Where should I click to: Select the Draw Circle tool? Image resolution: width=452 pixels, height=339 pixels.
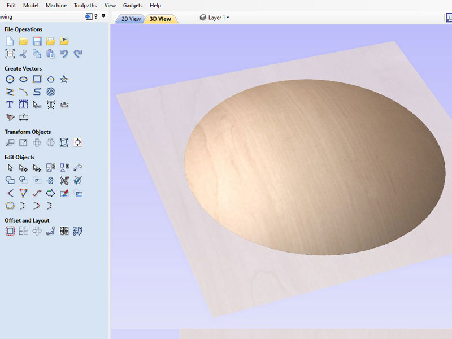pyautogui.click(x=10, y=79)
